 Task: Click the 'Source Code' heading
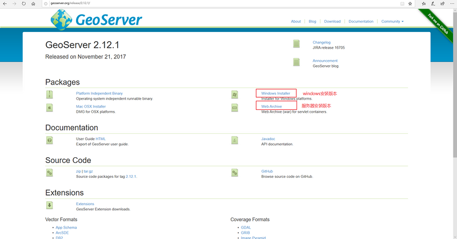pos(68,160)
